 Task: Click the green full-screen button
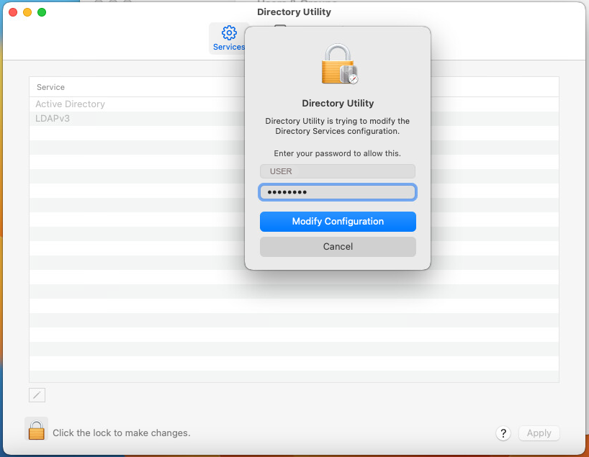click(41, 12)
